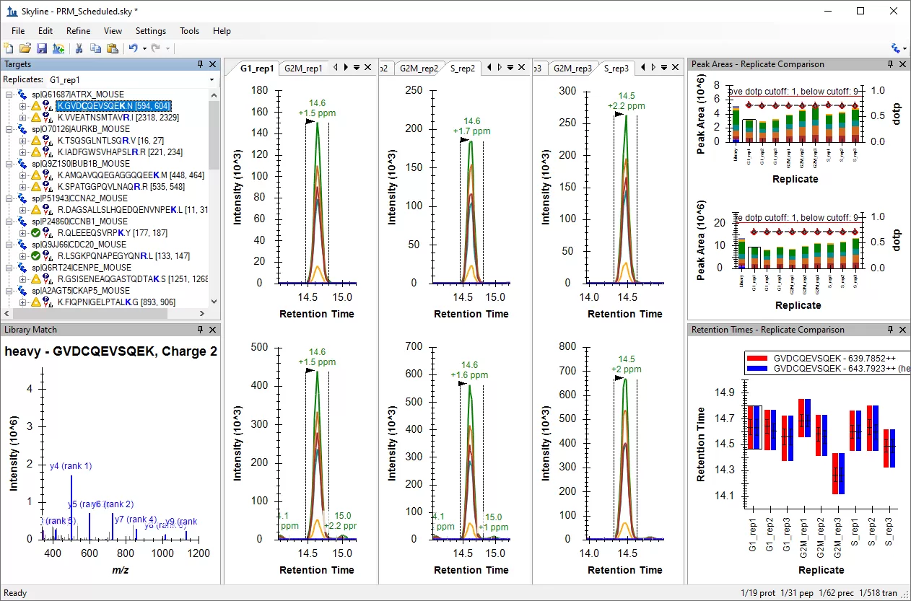Click the Upload to Panorama toolbar icon
The width and height of the screenshot is (911, 601).
tap(58, 48)
